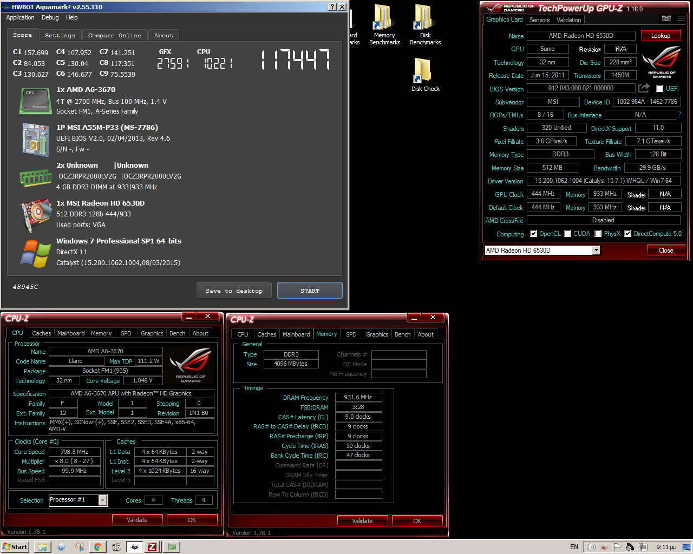Click the EN language indicator
The width and height of the screenshot is (693, 554).
coord(574,547)
